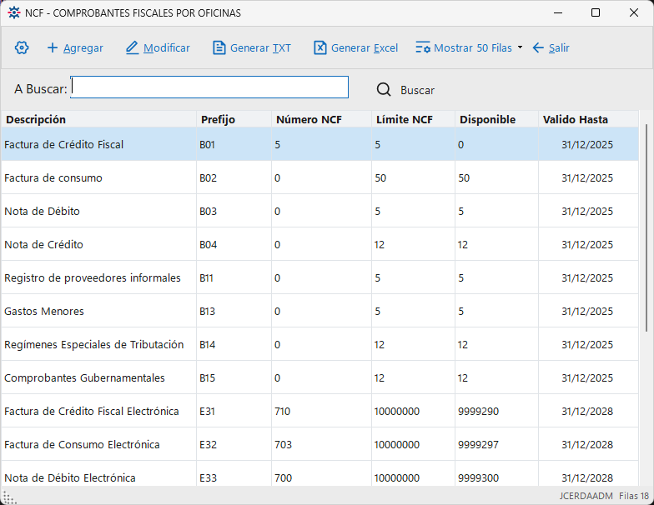
Task: Select the Gastos Menores row
Action: pyautogui.click(x=320, y=311)
